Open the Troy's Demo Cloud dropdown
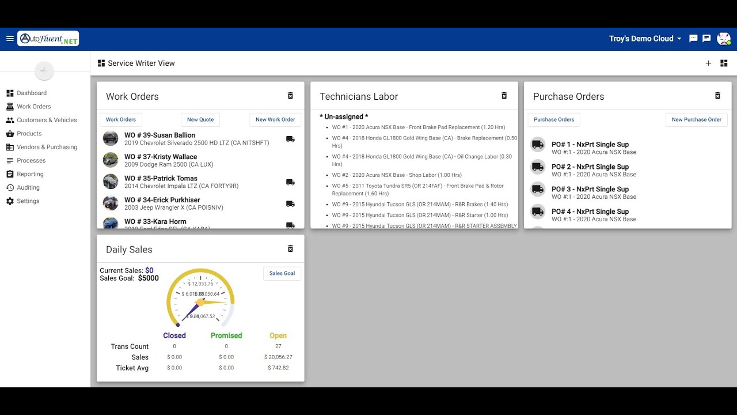Screen dimensions: 737x415 click(645, 39)
